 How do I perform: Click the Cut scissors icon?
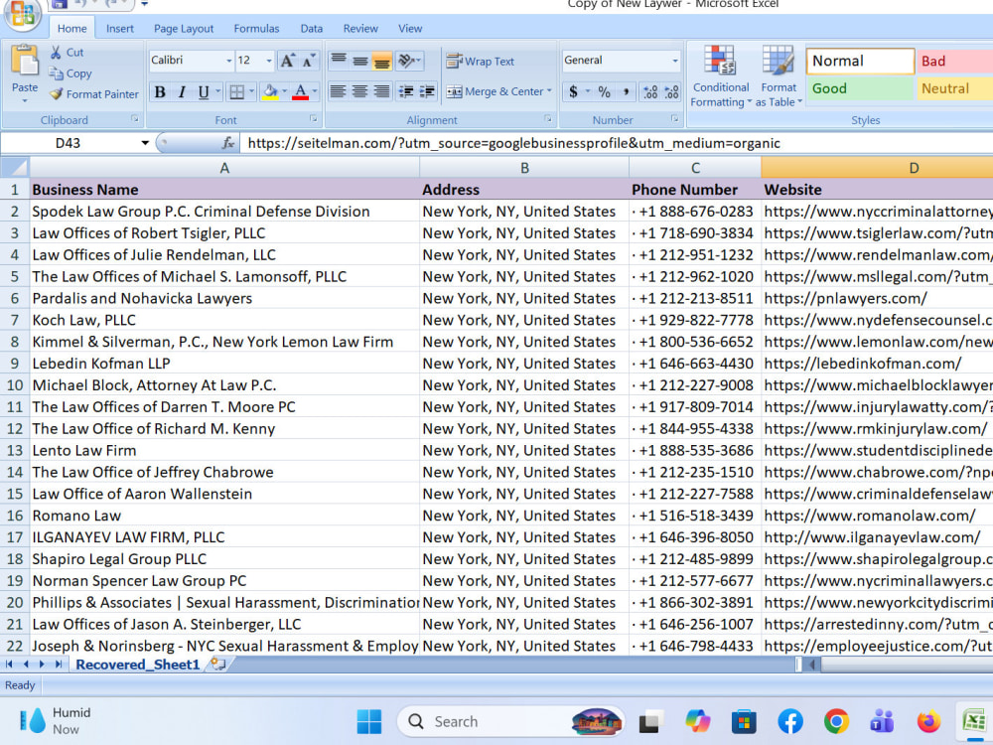56,52
